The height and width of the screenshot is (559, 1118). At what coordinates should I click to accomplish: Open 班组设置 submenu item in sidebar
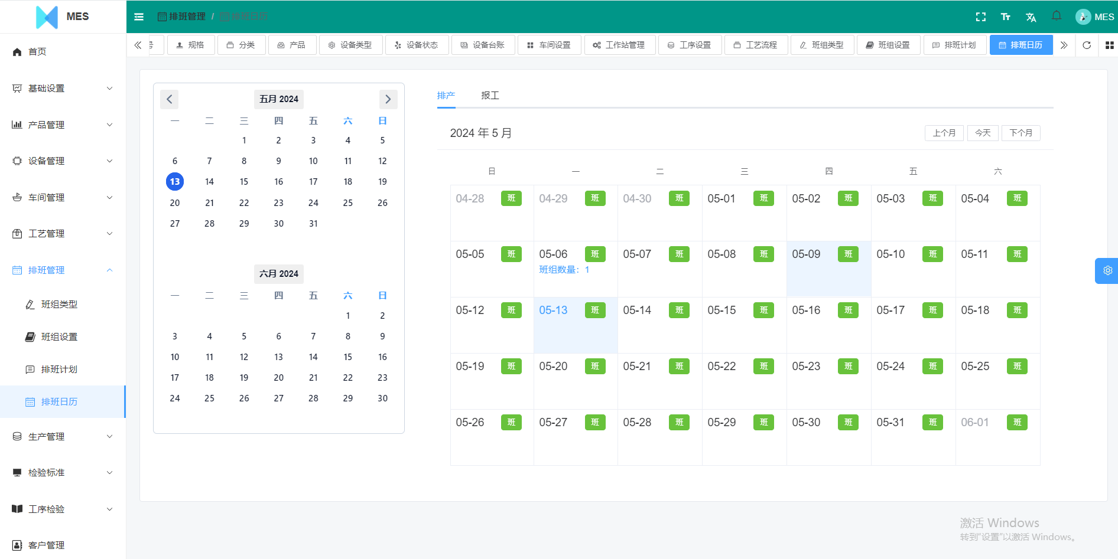(x=63, y=337)
